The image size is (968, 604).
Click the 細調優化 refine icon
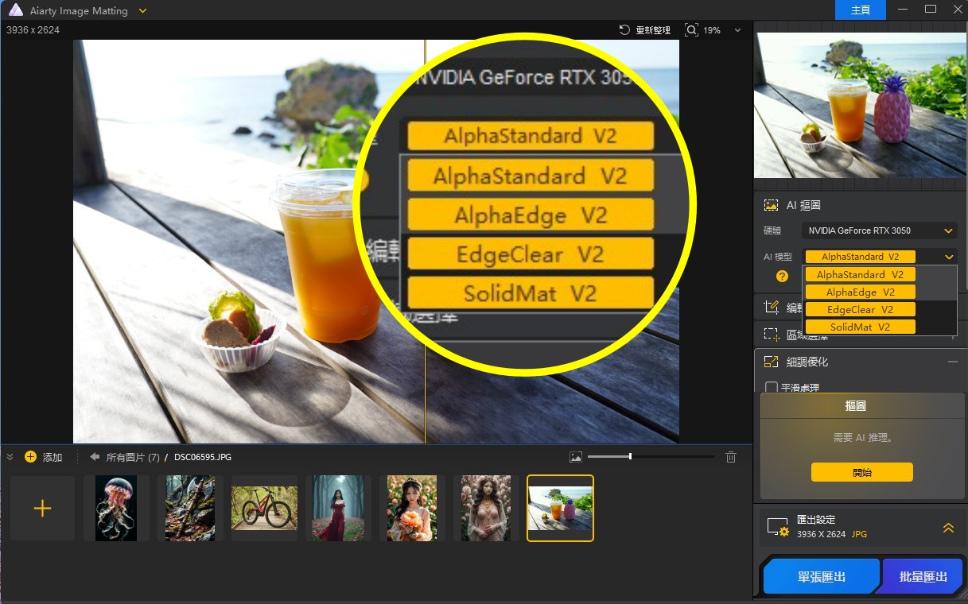pyautogui.click(x=770, y=362)
